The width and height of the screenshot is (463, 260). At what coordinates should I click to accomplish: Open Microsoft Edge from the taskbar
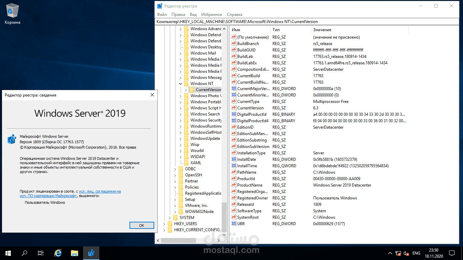pos(58,253)
